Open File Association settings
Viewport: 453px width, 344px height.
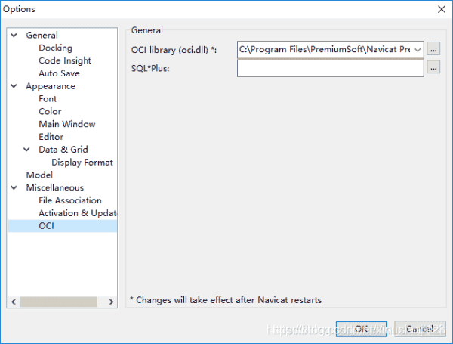pyautogui.click(x=70, y=200)
